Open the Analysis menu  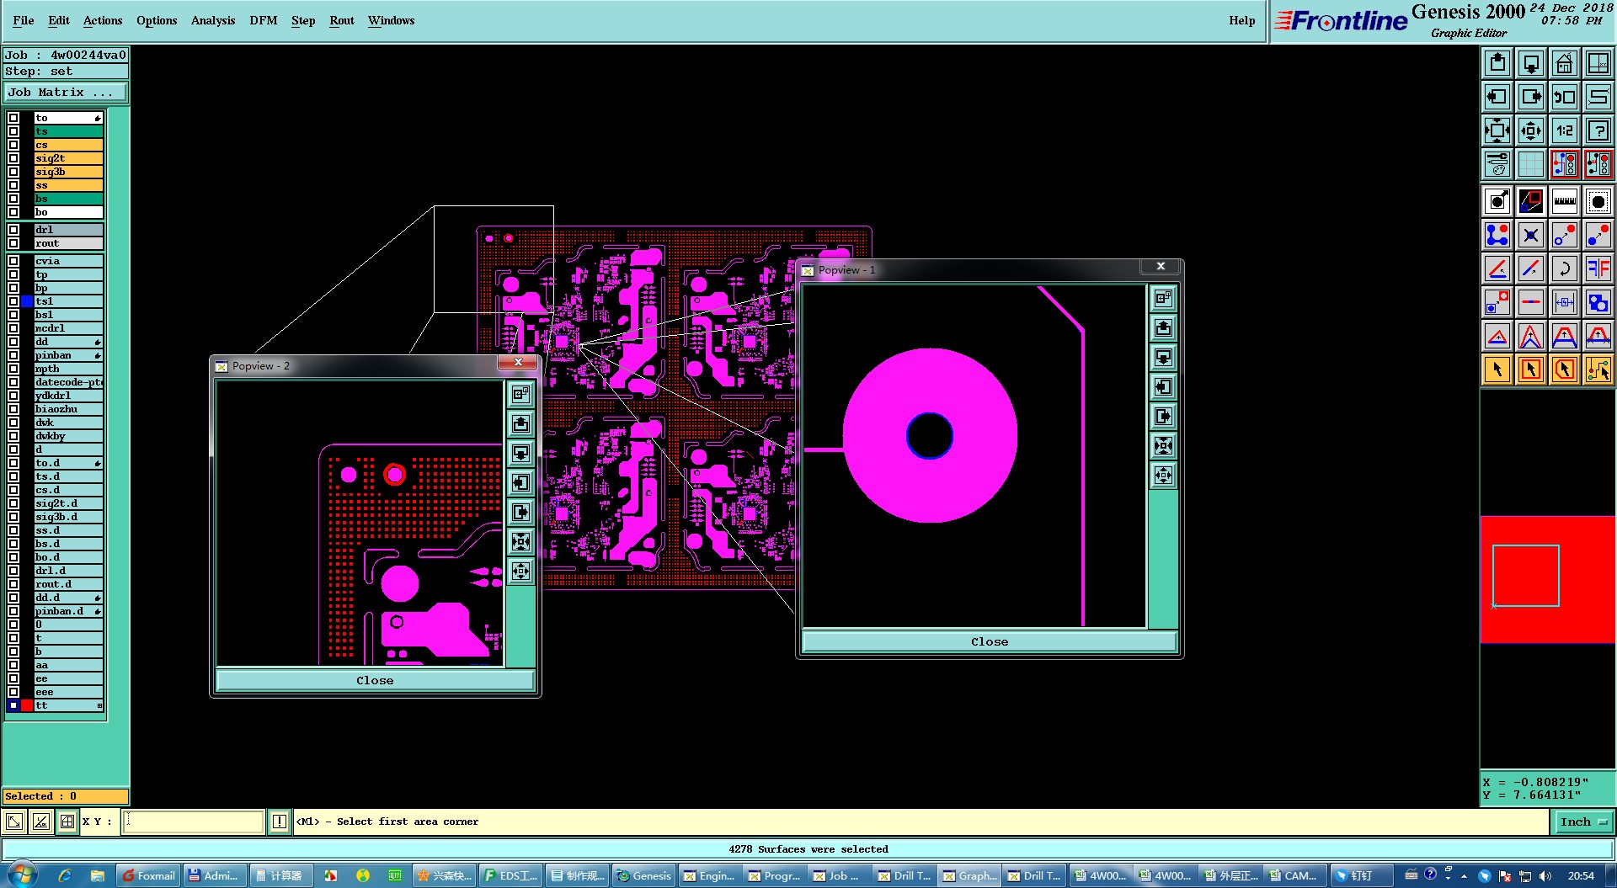click(212, 20)
